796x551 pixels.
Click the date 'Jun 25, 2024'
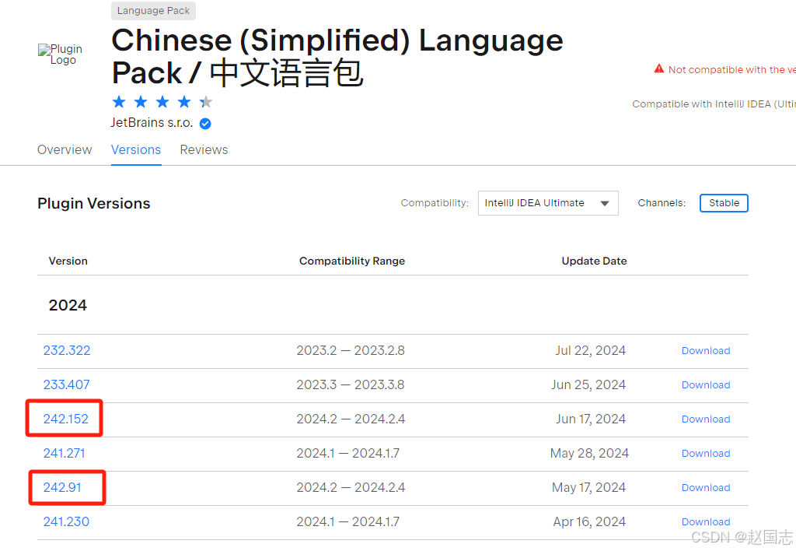(589, 384)
